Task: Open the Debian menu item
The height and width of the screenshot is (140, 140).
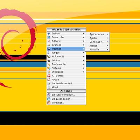Action: [x=66, y=34]
